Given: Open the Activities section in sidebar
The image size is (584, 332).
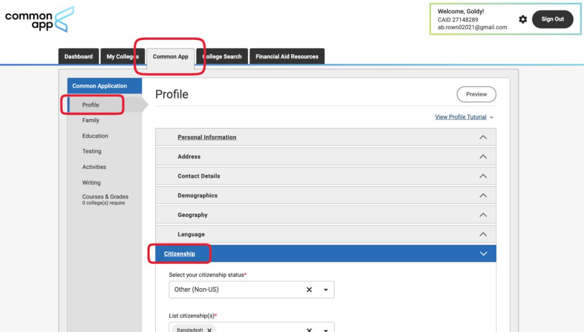Looking at the screenshot, I should coord(94,167).
